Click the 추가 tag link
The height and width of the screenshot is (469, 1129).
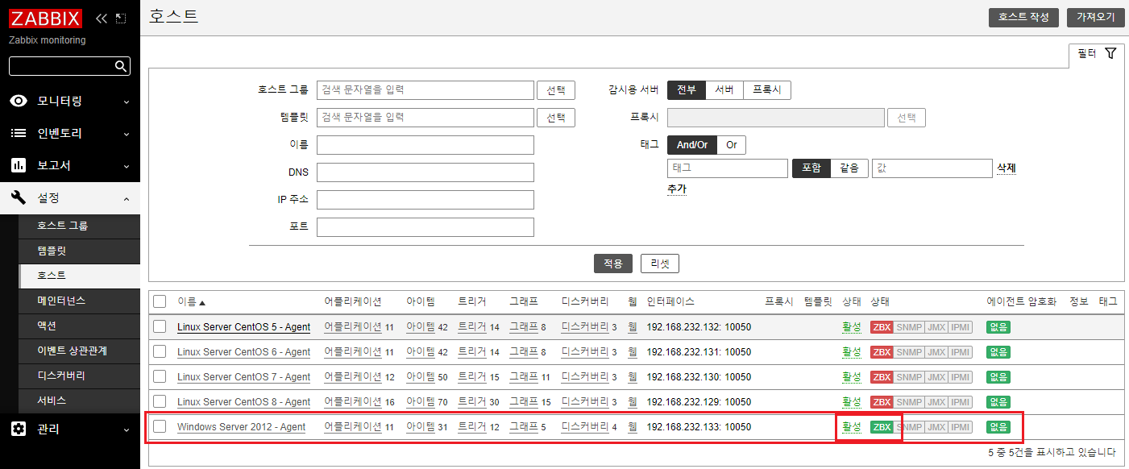pos(677,189)
